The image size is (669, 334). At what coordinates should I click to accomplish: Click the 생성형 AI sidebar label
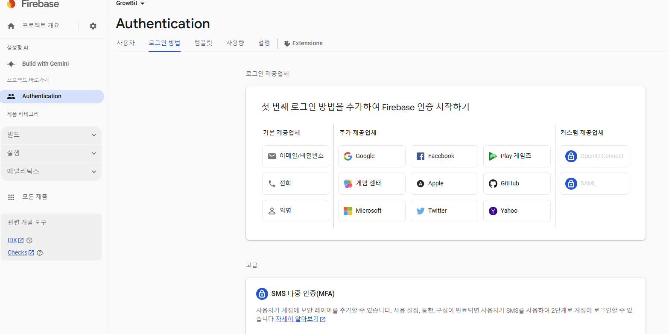tap(18, 48)
